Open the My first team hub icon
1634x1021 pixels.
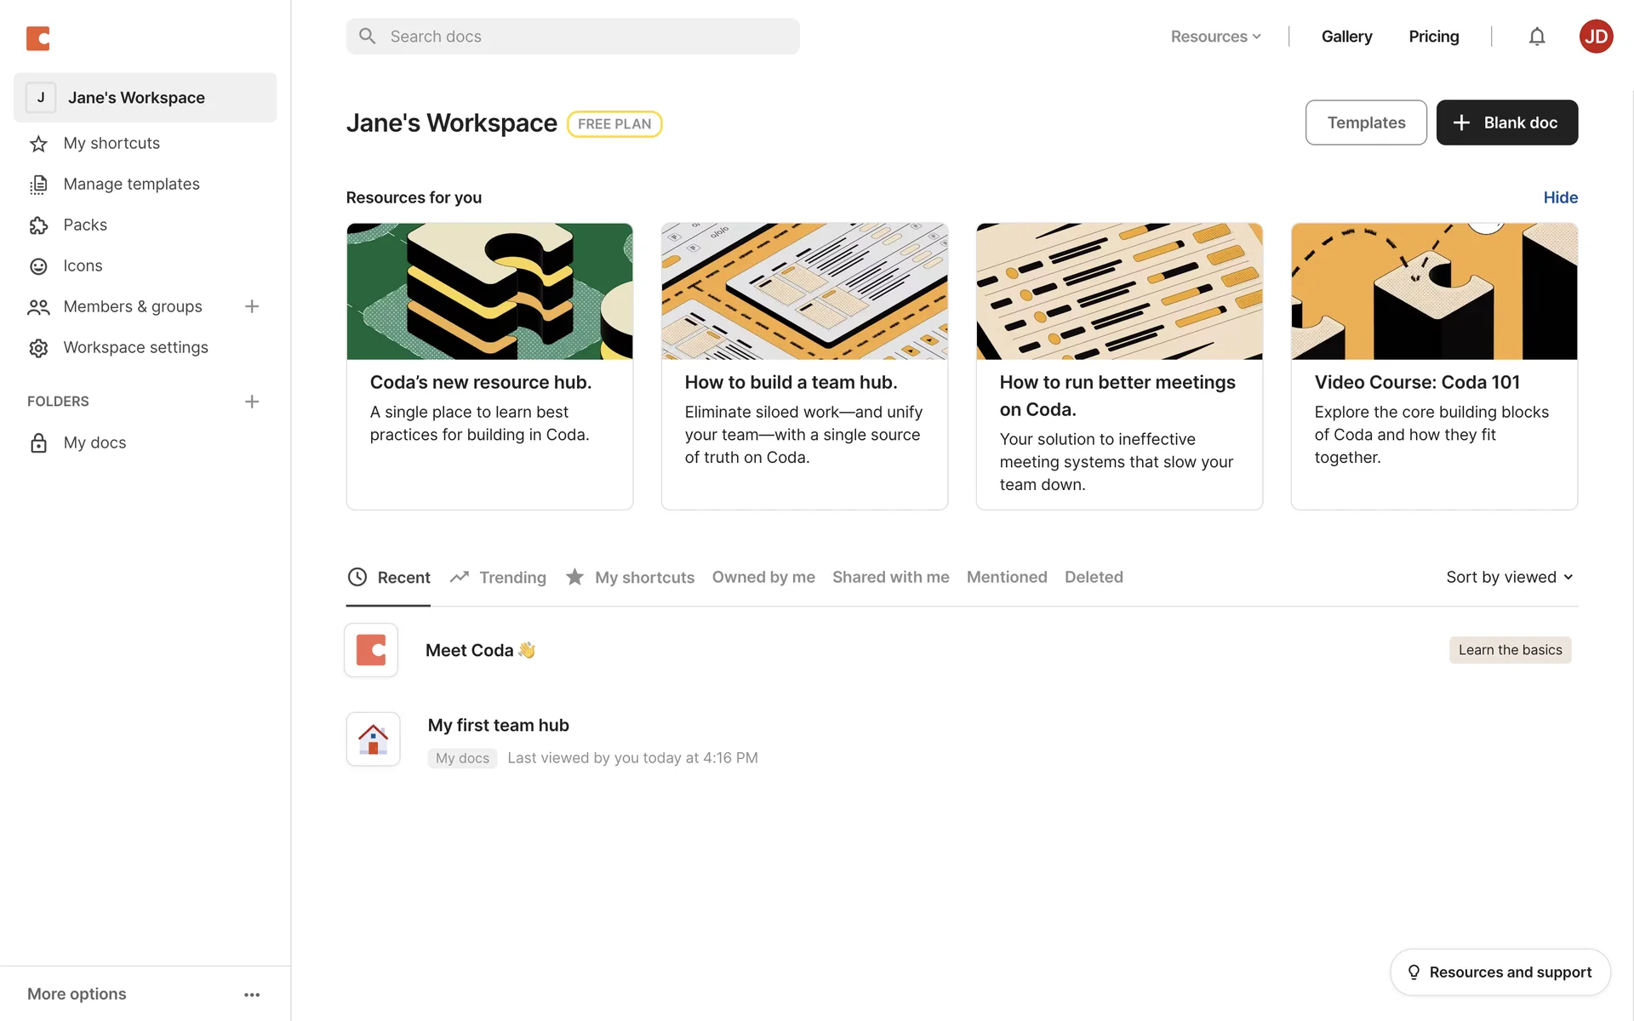pyautogui.click(x=373, y=739)
